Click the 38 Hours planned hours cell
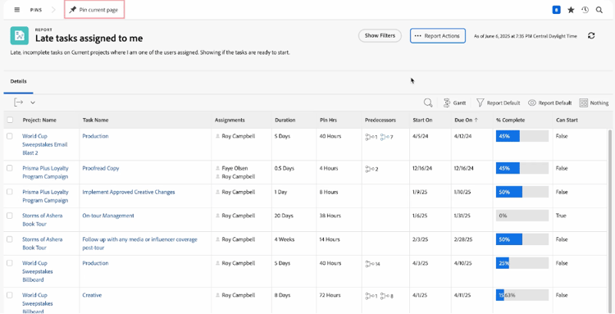Image resolution: width=615 pixels, height=314 pixels. click(330, 216)
